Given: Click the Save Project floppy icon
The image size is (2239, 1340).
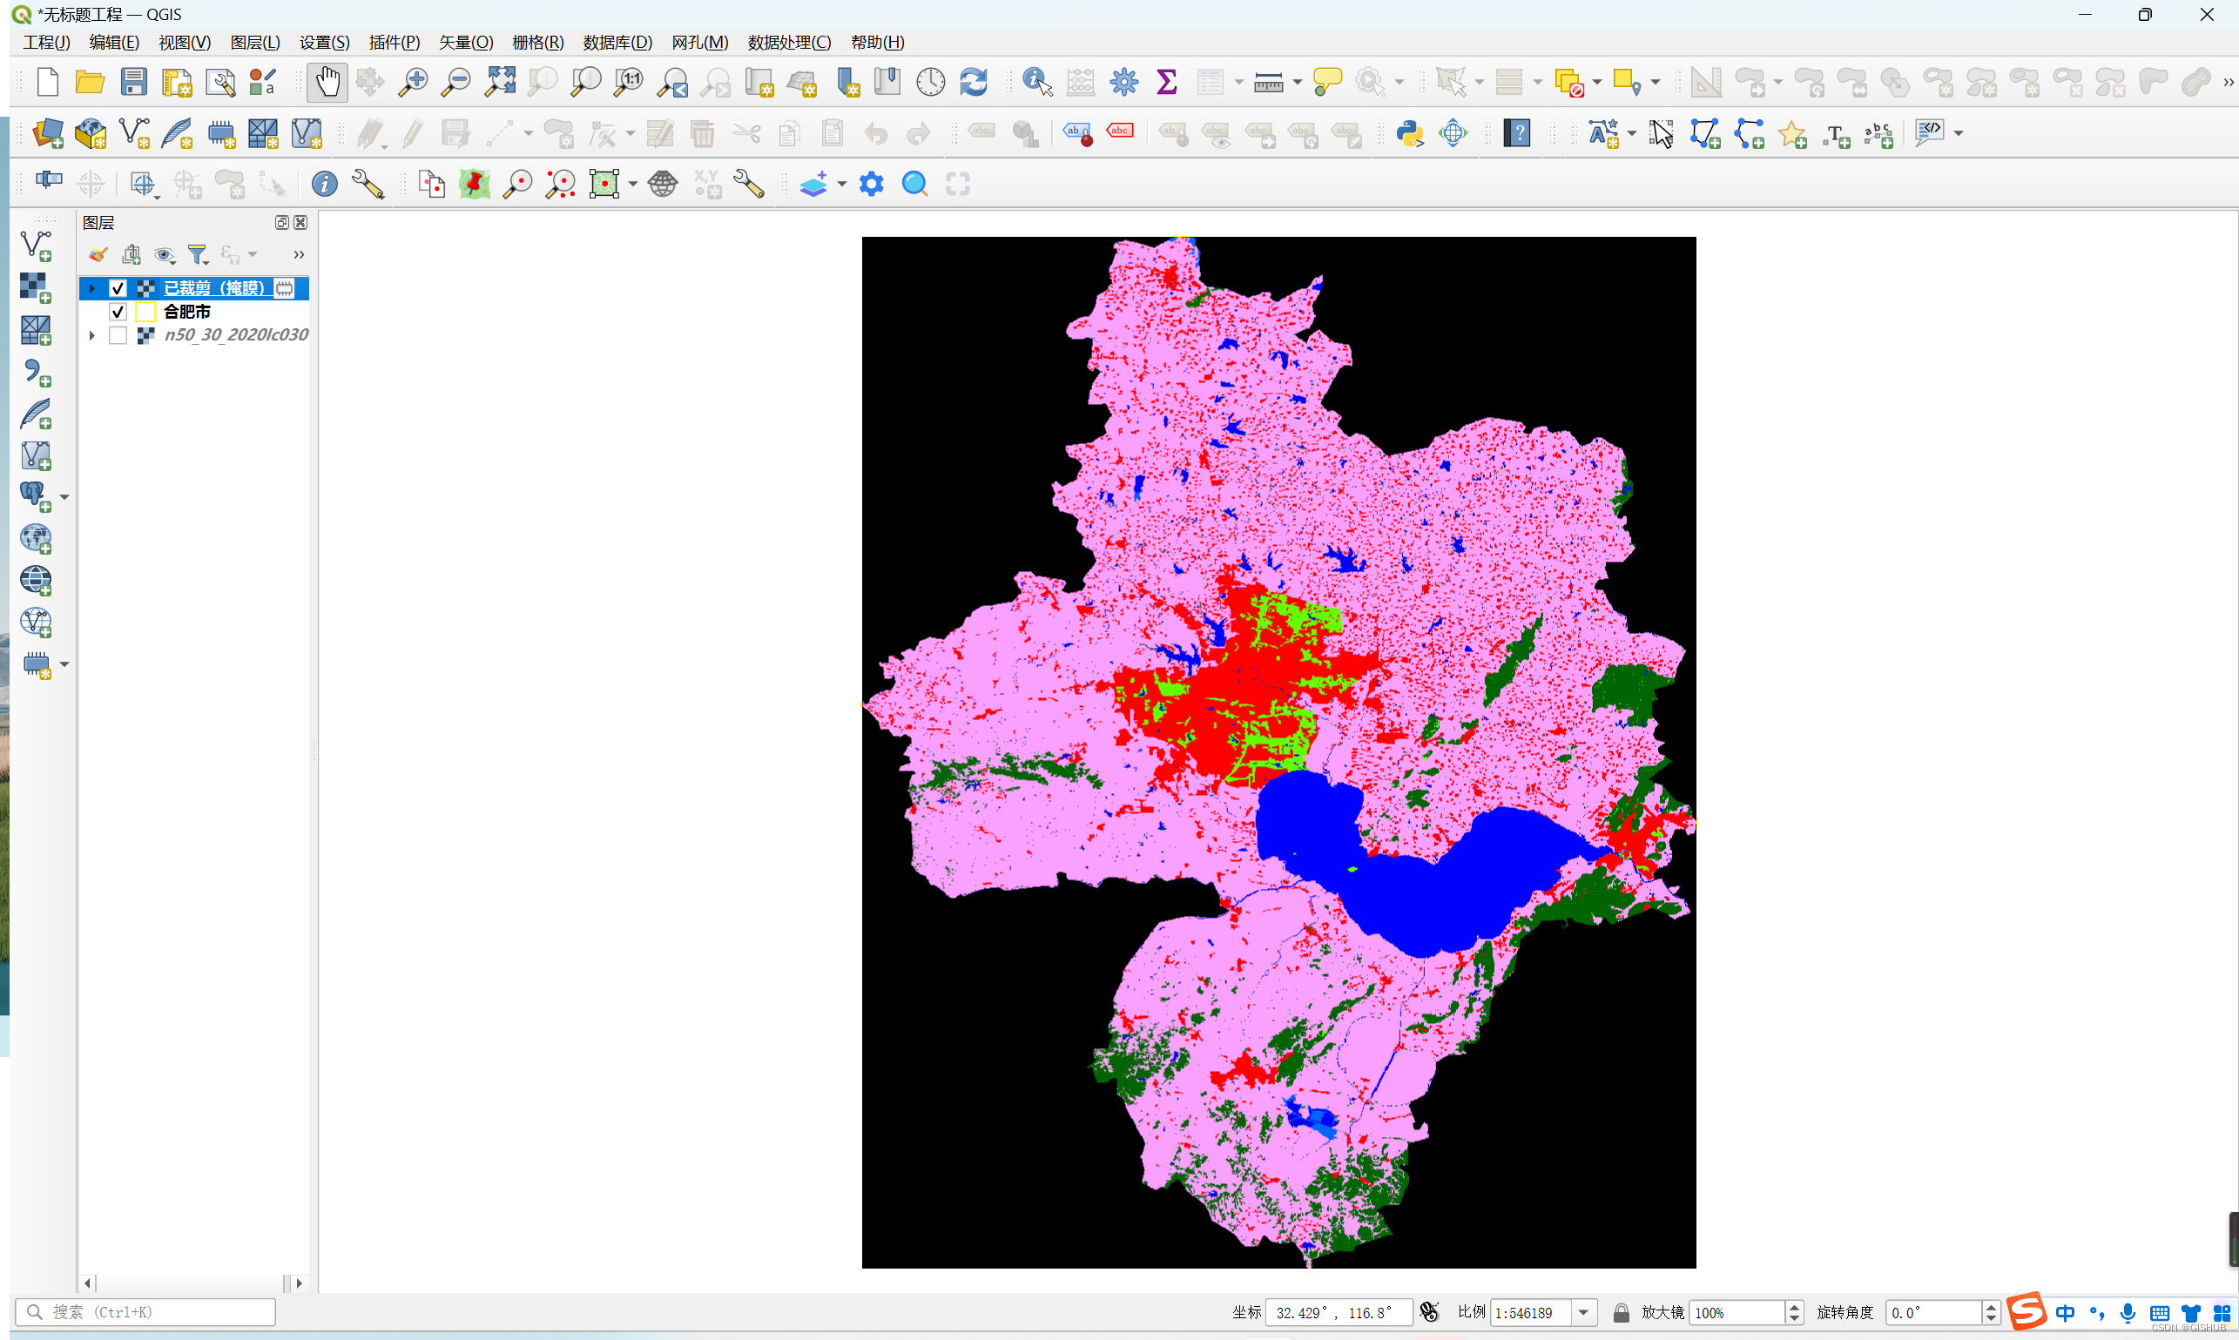Looking at the screenshot, I should coord(133,82).
